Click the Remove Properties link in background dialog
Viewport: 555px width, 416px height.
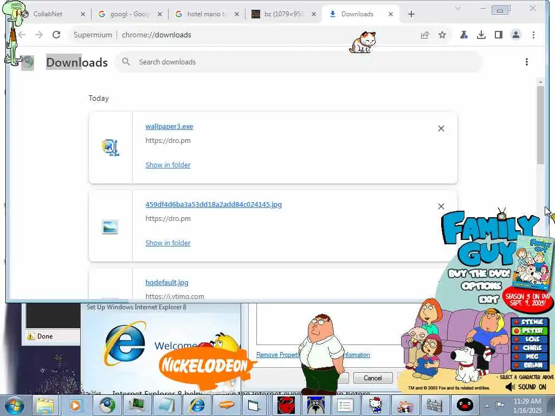tap(278, 355)
